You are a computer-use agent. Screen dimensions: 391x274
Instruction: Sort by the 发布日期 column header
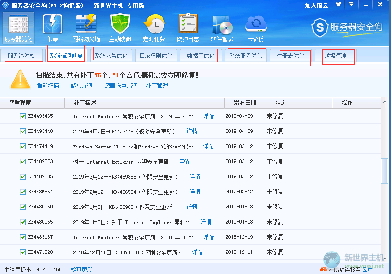click(x=245, y=103)
